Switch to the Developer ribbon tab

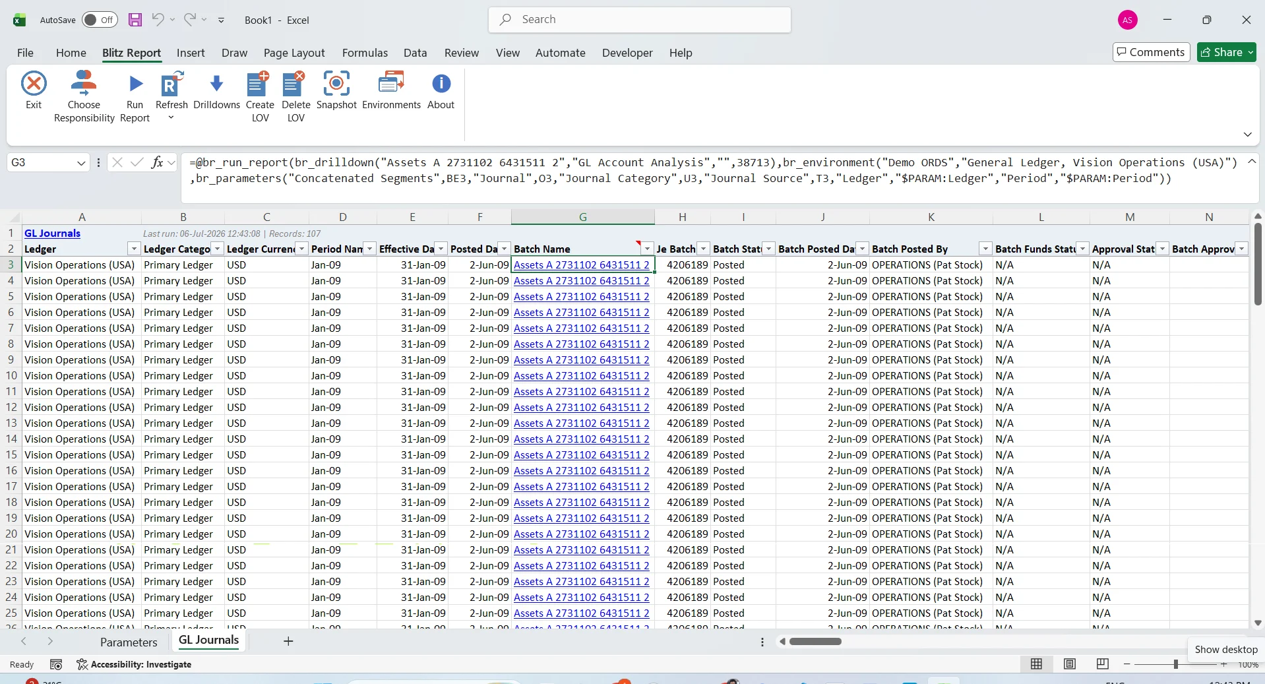(627, 53)
